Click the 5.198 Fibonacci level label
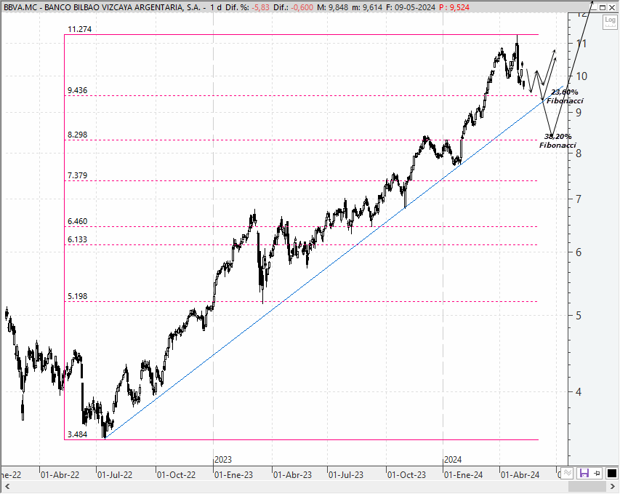Viewport: 620px width, 494px height. [x=78, y=296]
